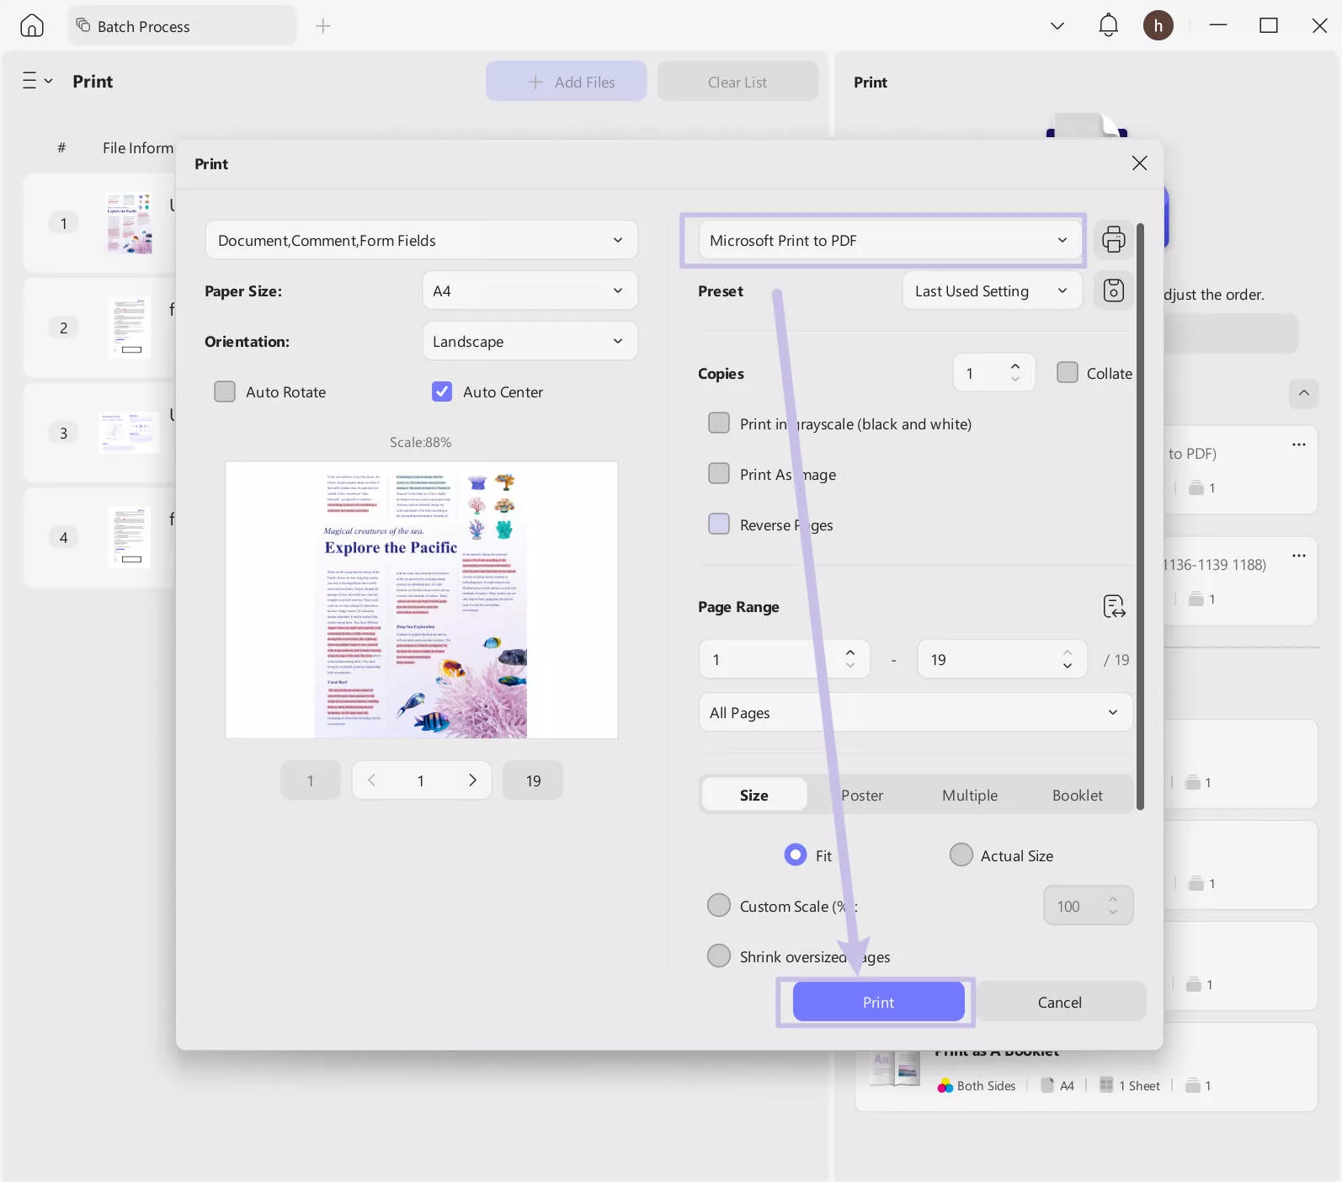The height and width of the screenshot is (1182, 1342).
Task: Increase the start page number
Action: tap(850, 652)
